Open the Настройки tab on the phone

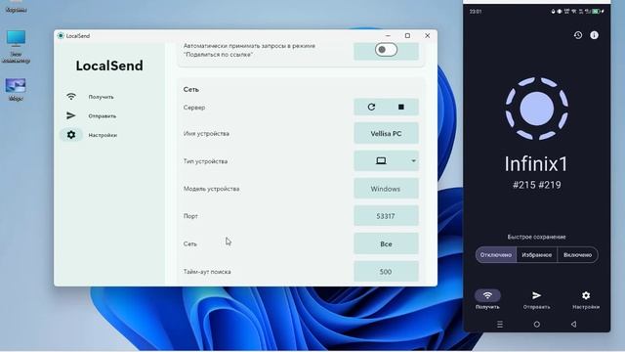pyautogui.click(x=586, y=300)
